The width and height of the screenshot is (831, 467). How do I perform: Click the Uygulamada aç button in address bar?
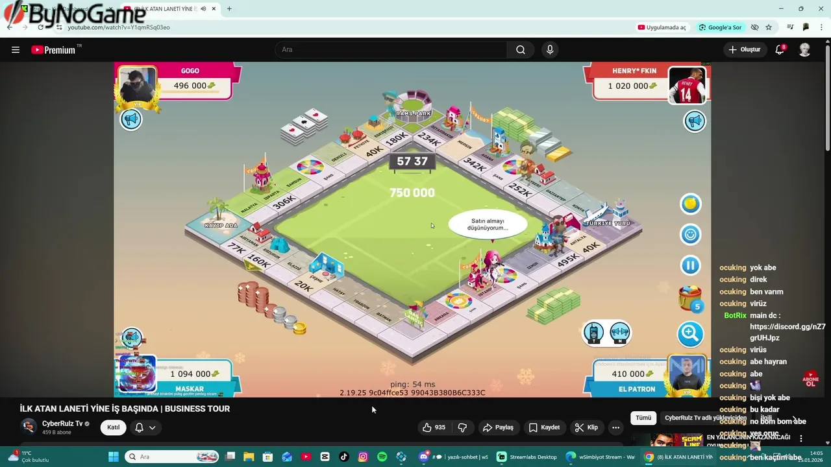click(x=662, y=27)
